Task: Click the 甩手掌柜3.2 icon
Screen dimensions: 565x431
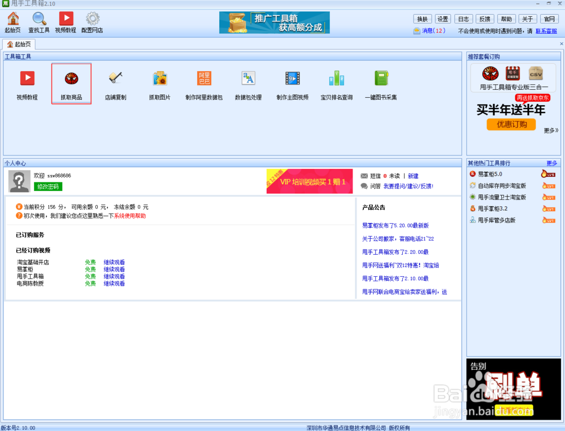Action: (473, 208)
